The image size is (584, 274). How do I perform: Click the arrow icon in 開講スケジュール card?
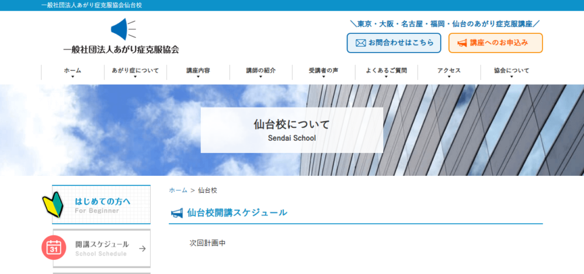(x=142, y=249)
